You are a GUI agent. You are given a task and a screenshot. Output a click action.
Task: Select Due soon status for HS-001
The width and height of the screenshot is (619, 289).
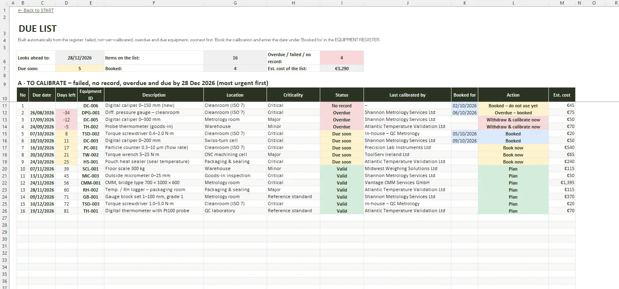pos(342,162)
